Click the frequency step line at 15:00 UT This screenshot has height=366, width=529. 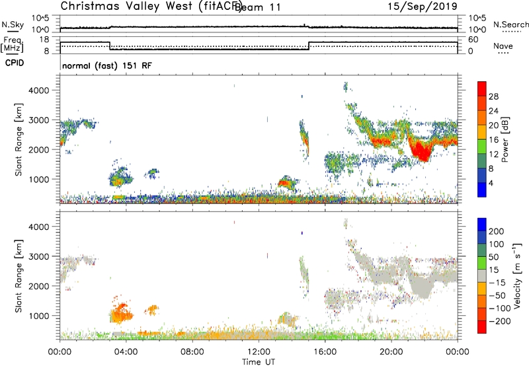coord(309,46)
